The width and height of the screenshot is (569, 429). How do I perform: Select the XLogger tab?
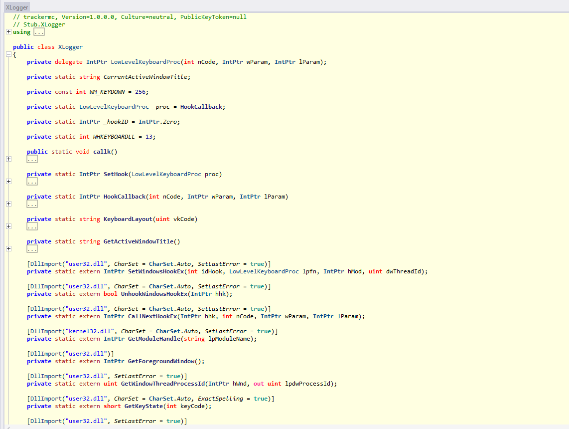click(x=17, y=7)
